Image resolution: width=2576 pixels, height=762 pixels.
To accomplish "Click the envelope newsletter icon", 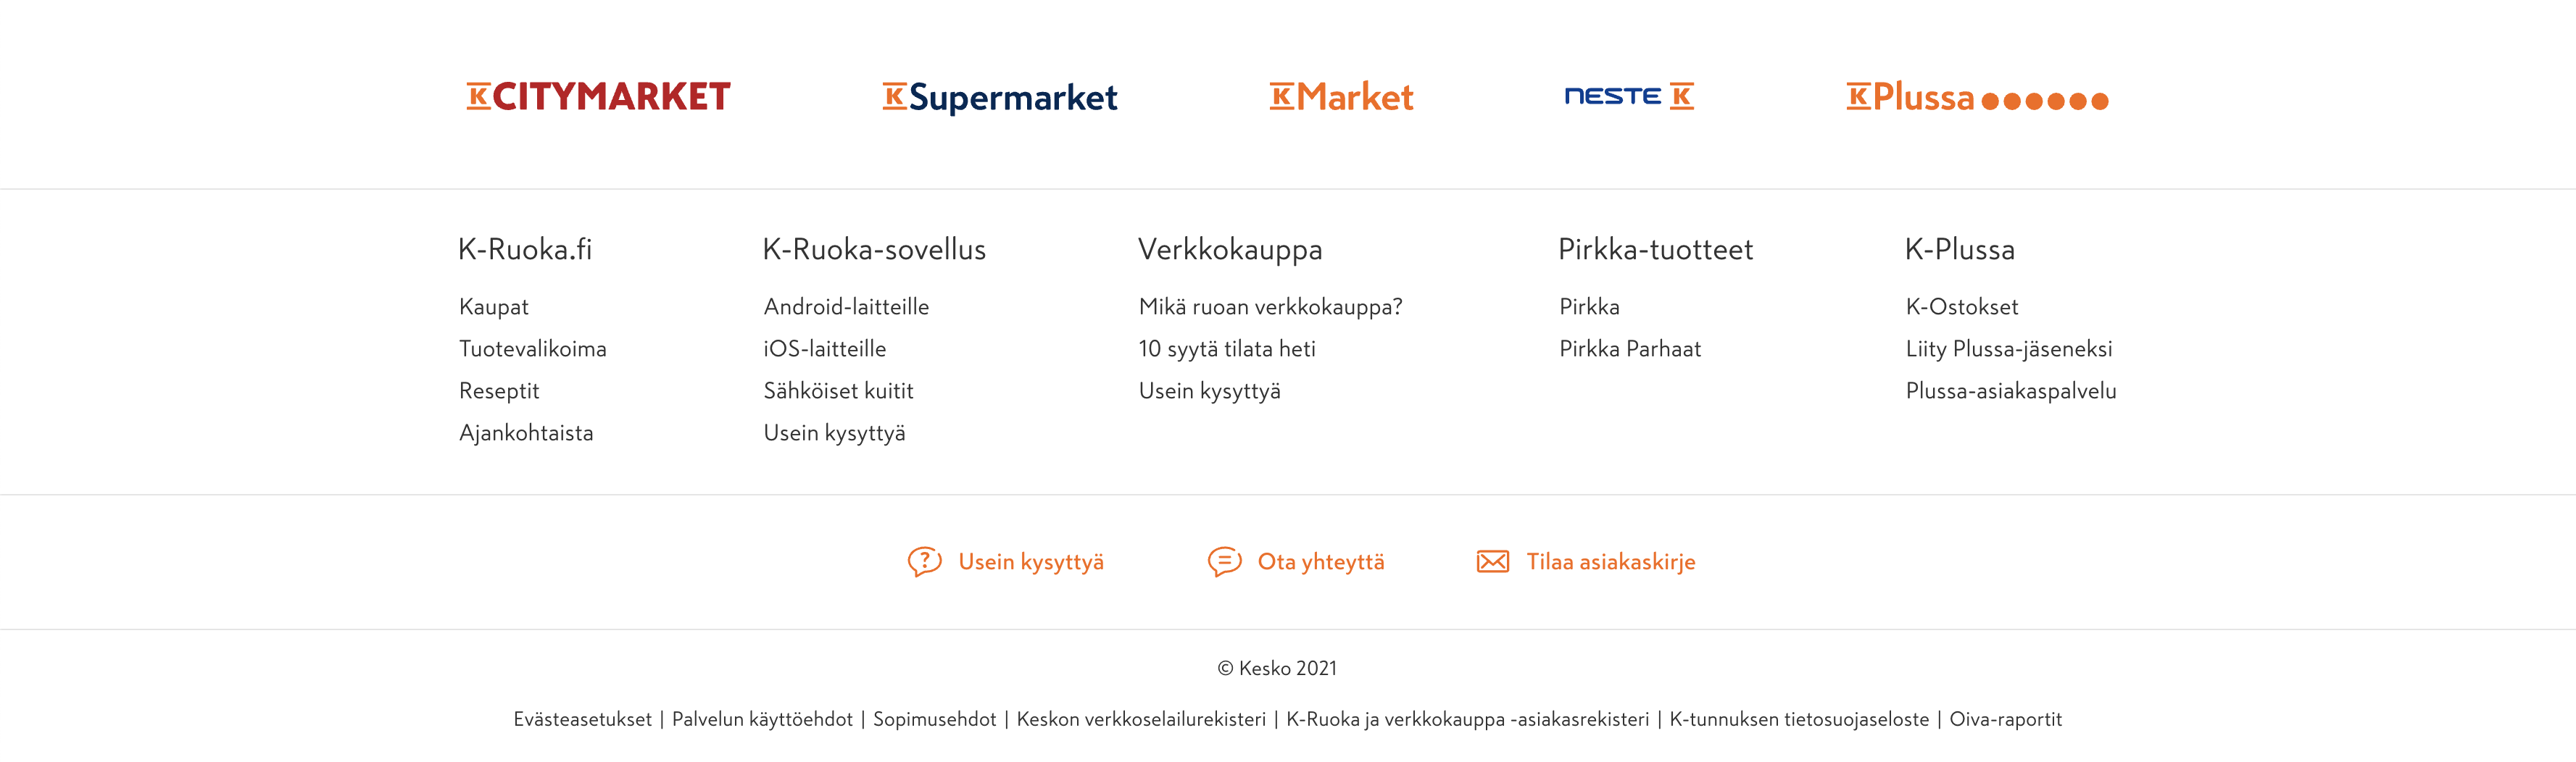I will point(1492,561).
